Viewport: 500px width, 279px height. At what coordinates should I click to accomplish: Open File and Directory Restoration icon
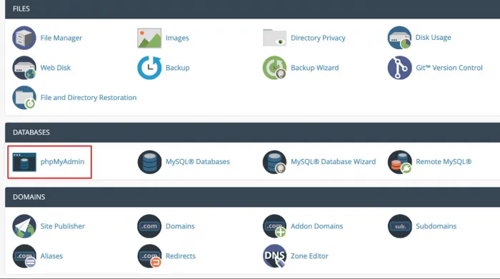click(24, 98)
